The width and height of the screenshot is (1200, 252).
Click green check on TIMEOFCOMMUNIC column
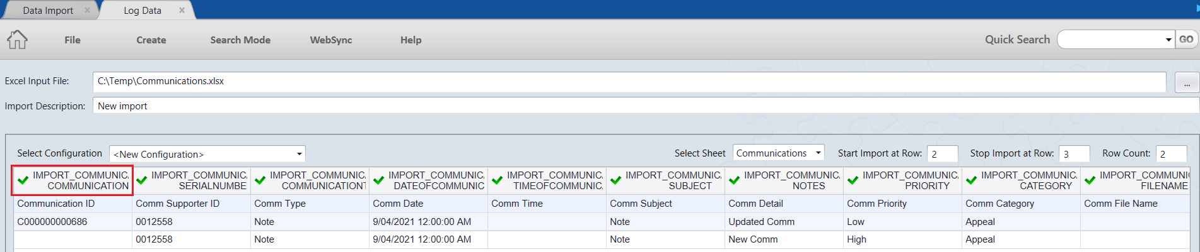498,180
